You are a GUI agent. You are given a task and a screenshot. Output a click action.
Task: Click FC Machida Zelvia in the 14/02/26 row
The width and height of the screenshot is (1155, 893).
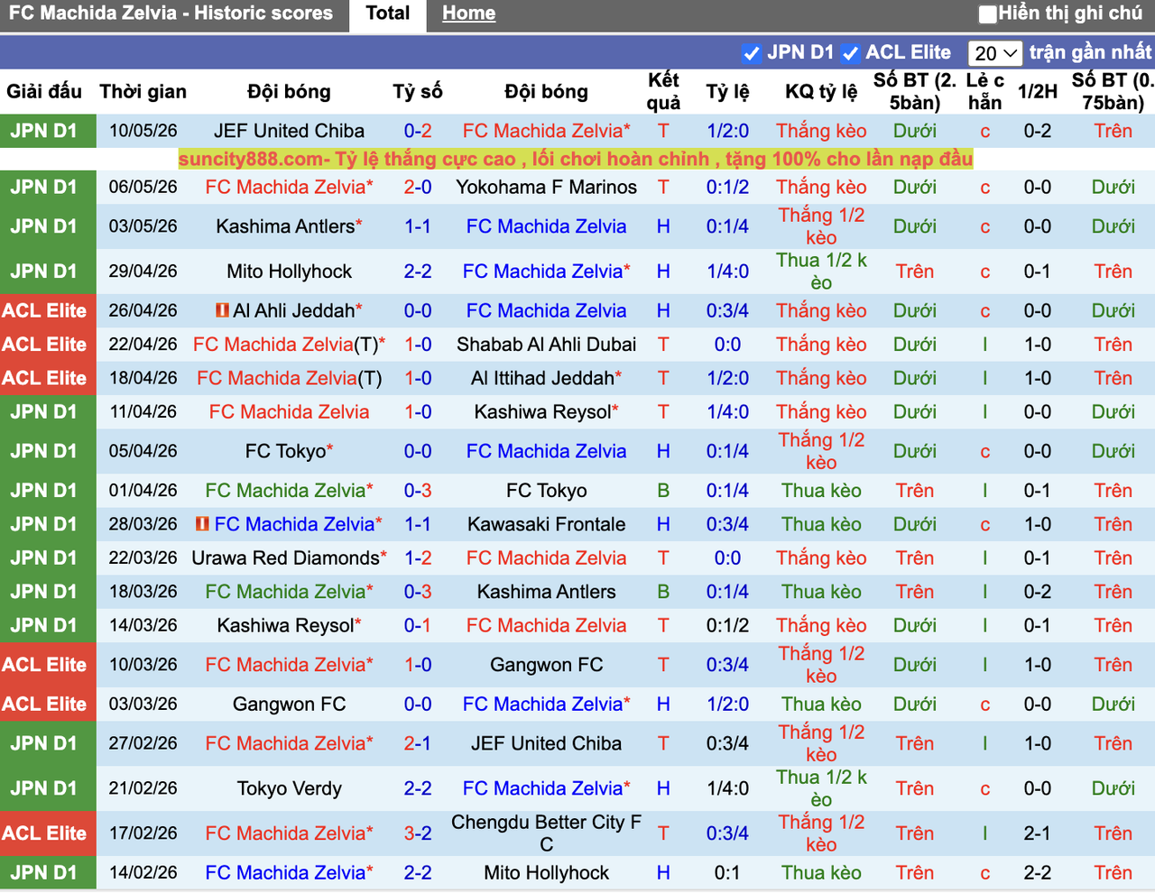tap(285, 873)
